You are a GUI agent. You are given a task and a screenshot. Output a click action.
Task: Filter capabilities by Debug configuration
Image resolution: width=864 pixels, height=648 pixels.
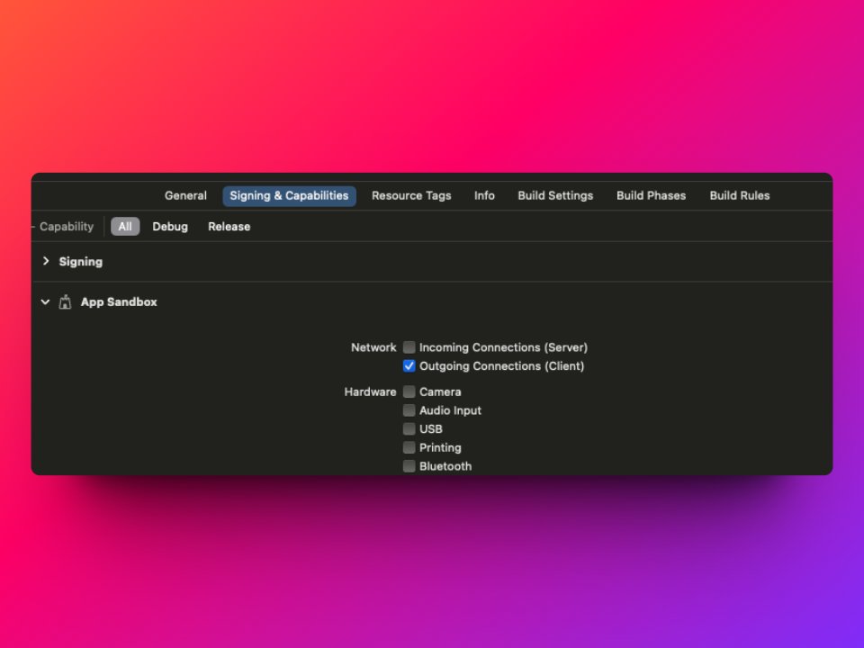170,227
